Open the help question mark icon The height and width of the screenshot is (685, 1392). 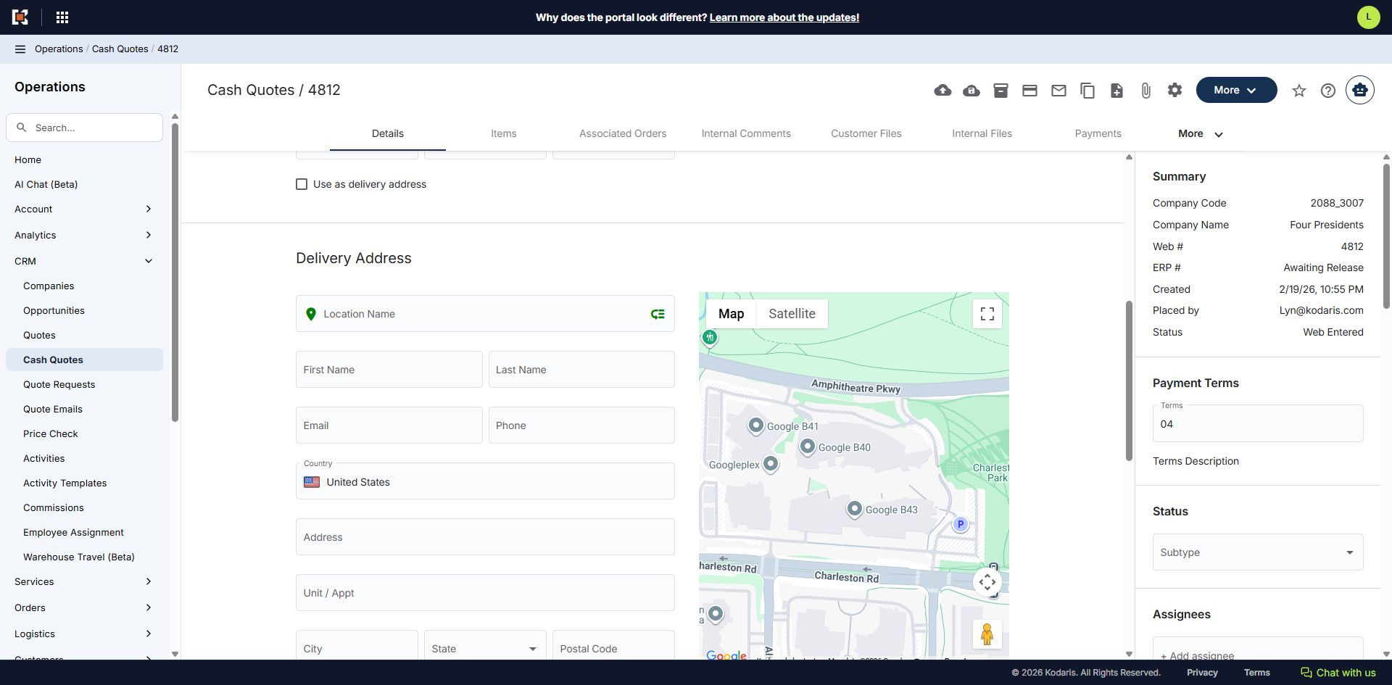pos(1328,91)
